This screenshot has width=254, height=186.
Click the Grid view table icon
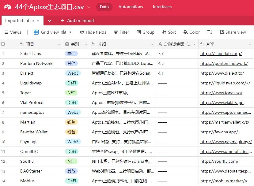click(36, 32)
